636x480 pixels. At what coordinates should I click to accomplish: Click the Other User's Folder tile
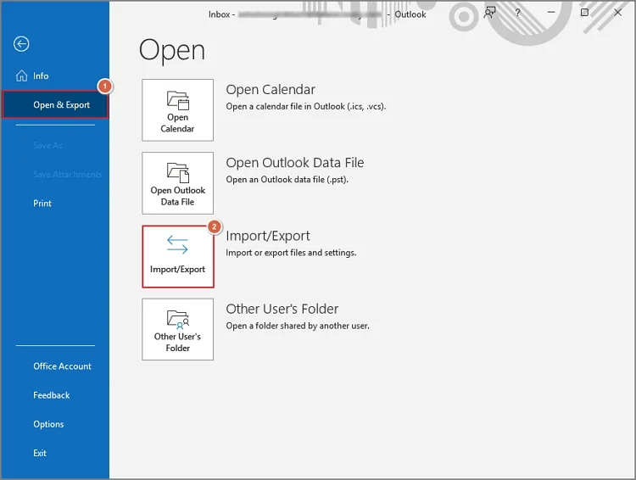178,329
